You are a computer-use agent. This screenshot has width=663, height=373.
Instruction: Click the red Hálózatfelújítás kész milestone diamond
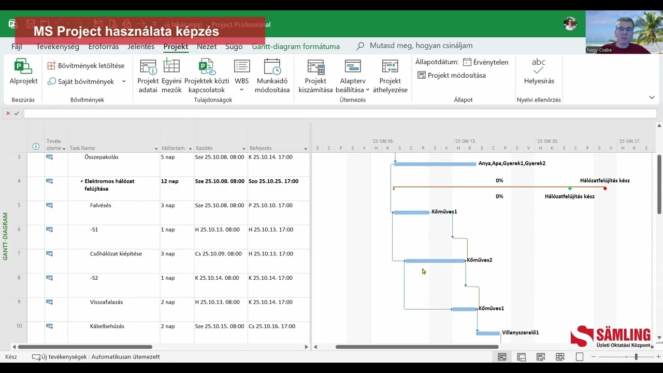[605, 189]
